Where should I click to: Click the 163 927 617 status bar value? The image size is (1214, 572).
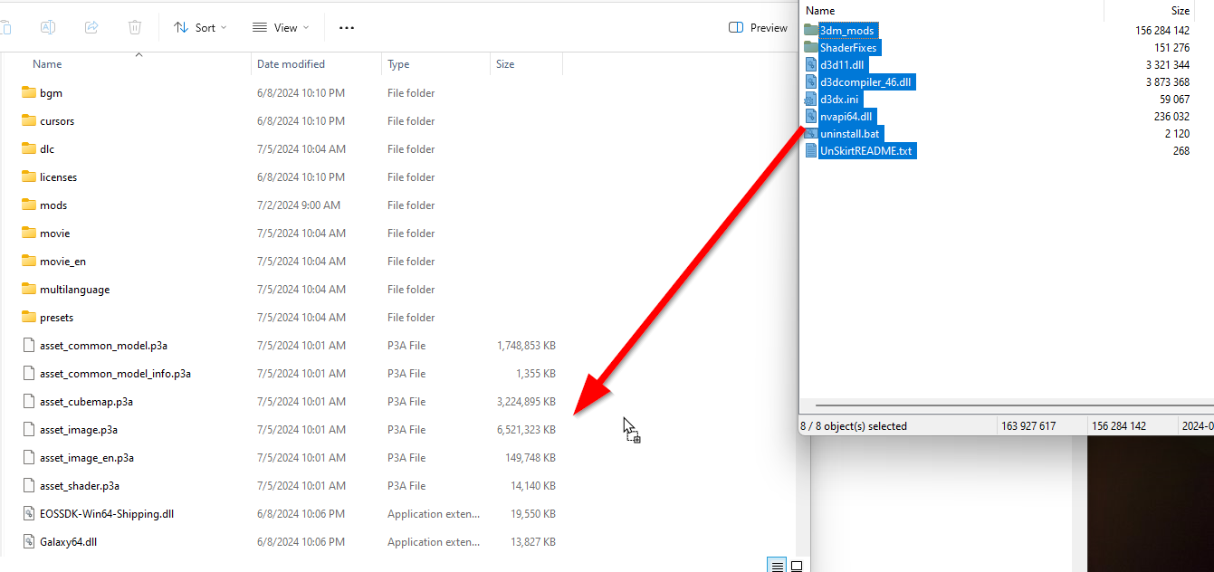tap(1028, 426)
